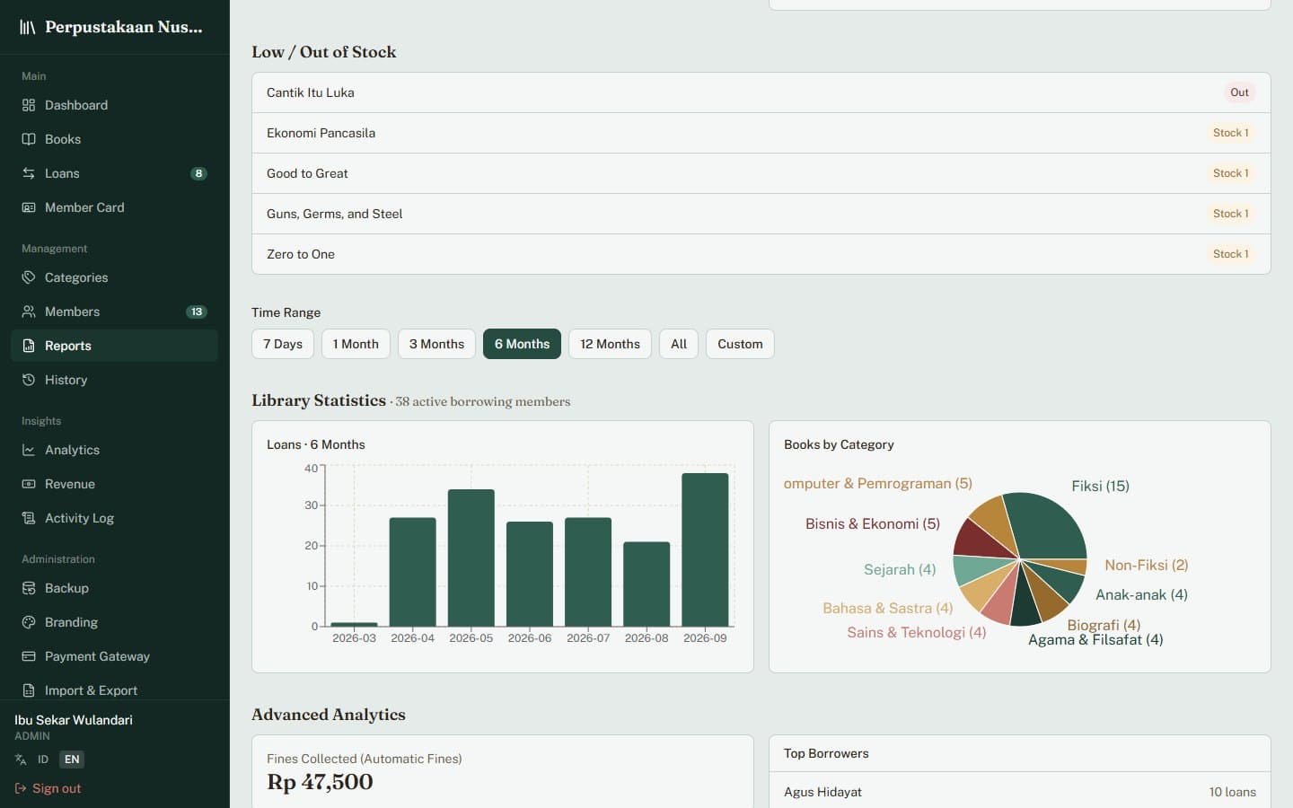Click the Members people icon
1293x808 pixels.
pos(29,312)
